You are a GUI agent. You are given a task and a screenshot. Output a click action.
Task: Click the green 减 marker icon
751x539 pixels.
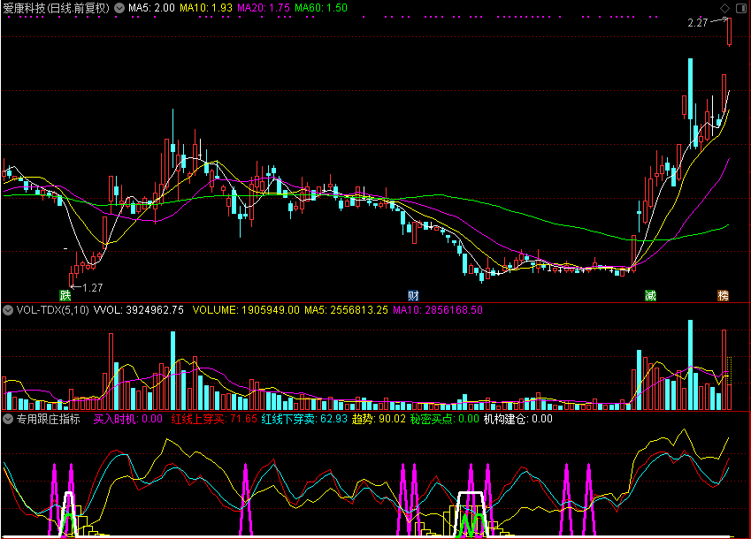click(650, 295)
